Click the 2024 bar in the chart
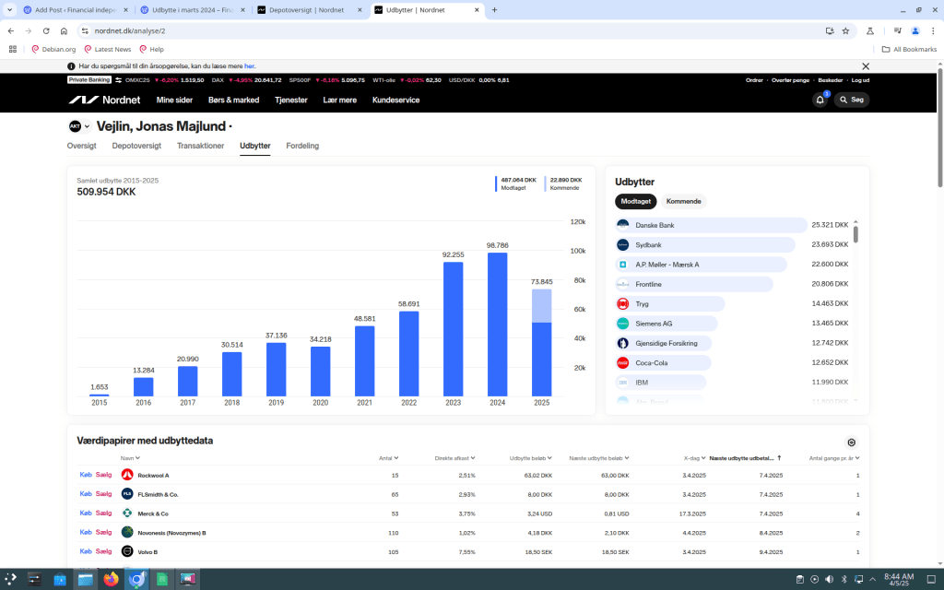 (x=498, y=323)
